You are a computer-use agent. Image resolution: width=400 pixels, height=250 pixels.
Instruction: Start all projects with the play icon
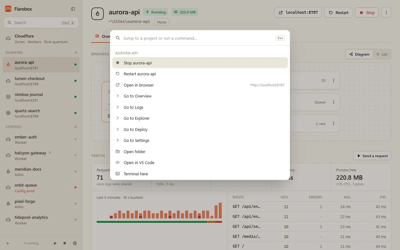coord(55,243)
